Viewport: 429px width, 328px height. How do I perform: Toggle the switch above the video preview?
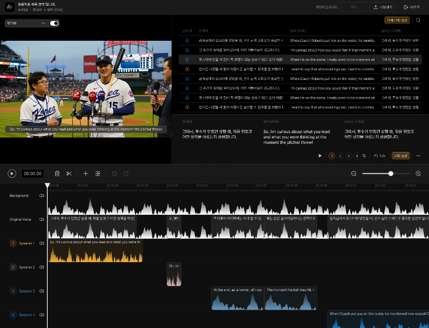click(54, 23)
